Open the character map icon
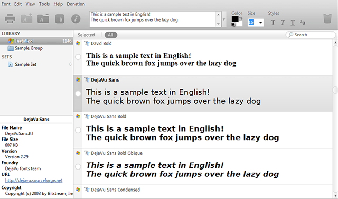The width and height of the screenshot is (338, 199). [60, 19]
